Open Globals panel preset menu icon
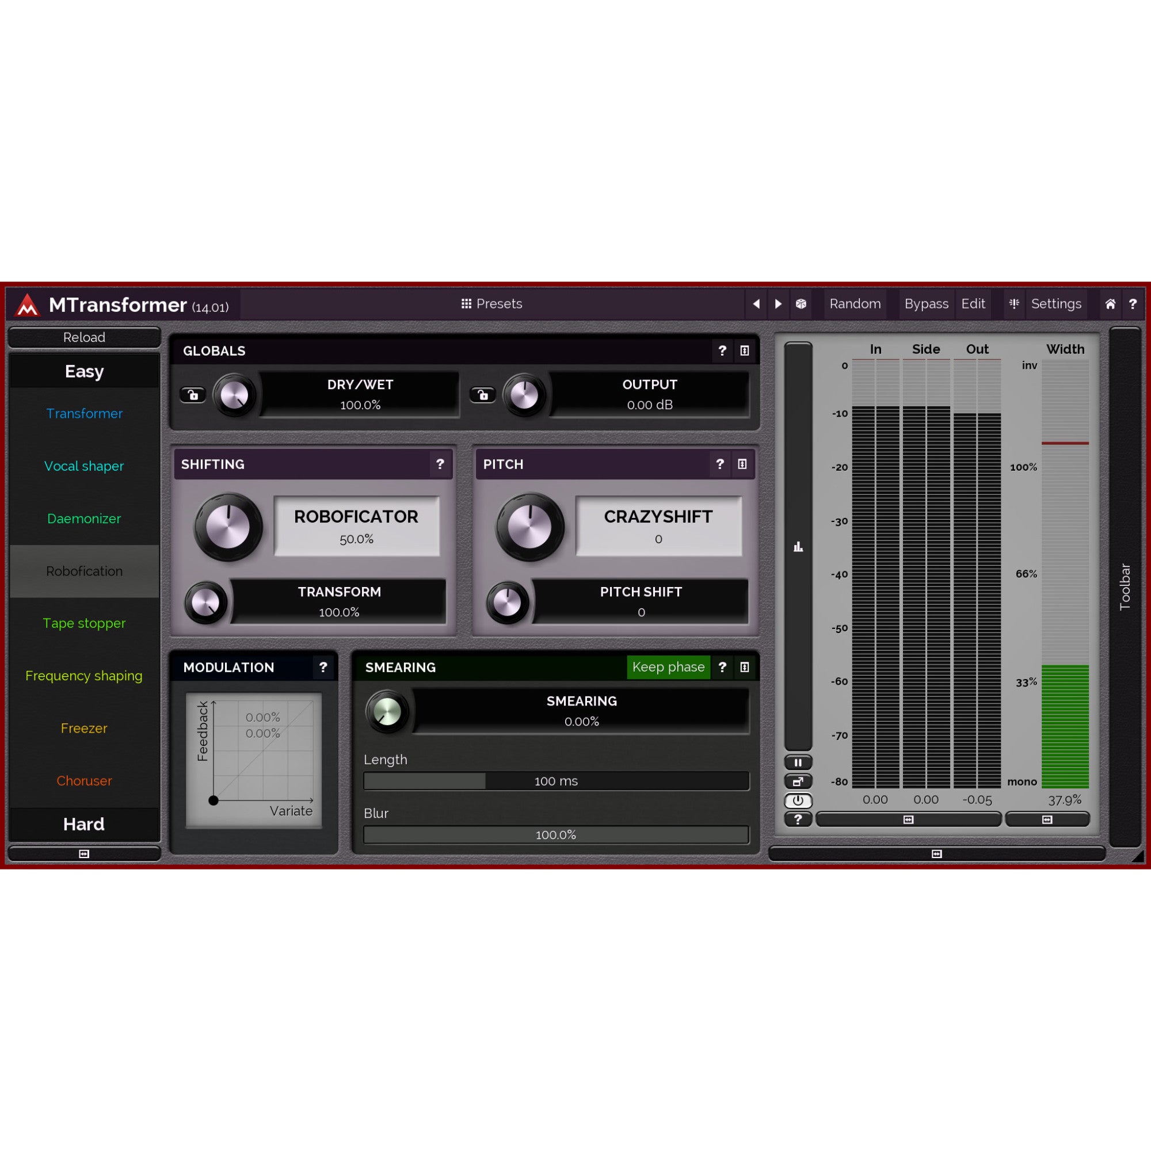 [x=745, y=351]
